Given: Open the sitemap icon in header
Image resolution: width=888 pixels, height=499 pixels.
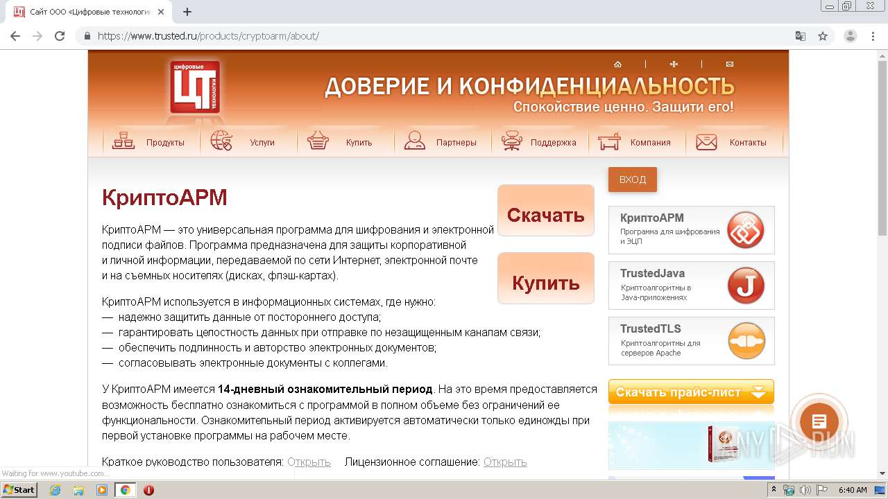Looking at the screenshot, I should [x=674, y=64].
